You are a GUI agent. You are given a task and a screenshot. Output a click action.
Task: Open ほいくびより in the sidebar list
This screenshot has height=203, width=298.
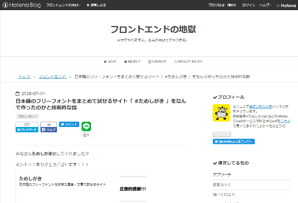(x=223, y=194)
